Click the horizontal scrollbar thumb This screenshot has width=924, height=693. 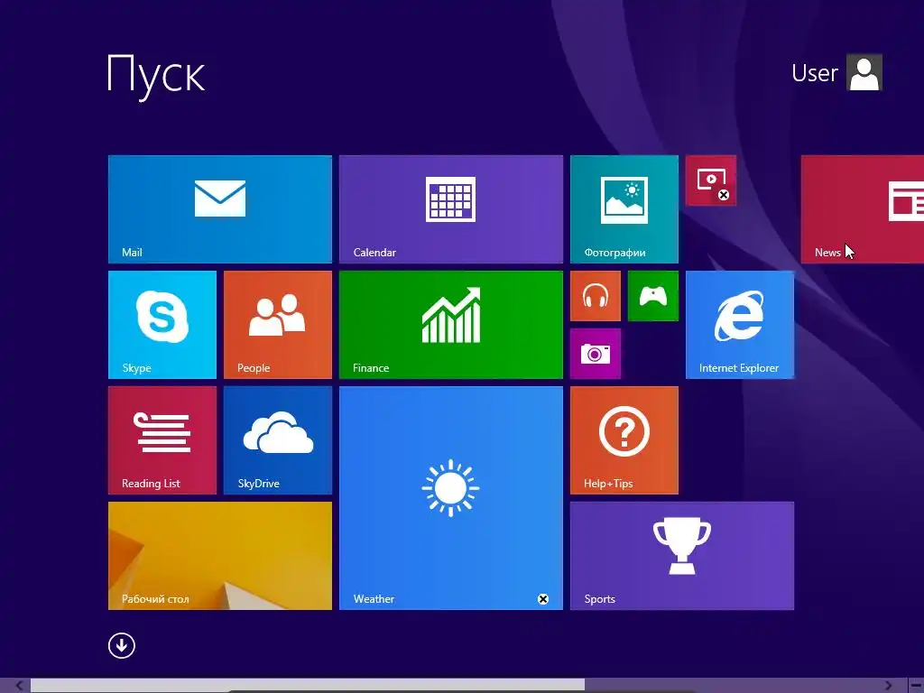(x=308, y=686)
